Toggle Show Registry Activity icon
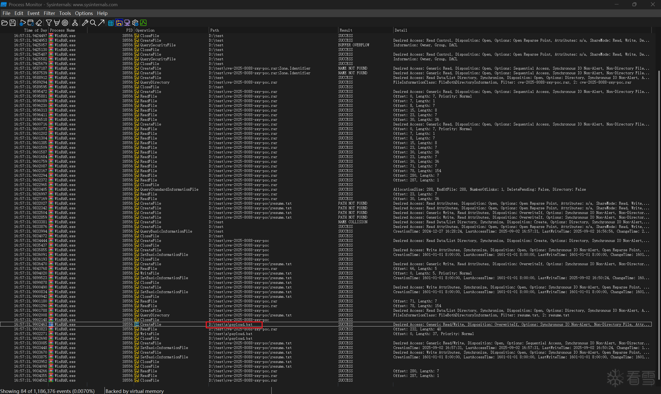This screenshot has height=394, width=661. [x=111, y=23]
